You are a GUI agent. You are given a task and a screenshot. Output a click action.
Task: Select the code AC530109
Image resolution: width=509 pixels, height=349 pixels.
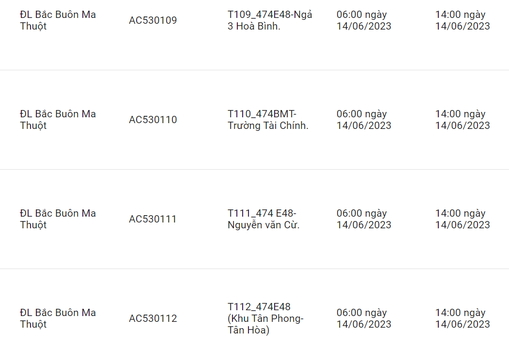coord(153,20)
